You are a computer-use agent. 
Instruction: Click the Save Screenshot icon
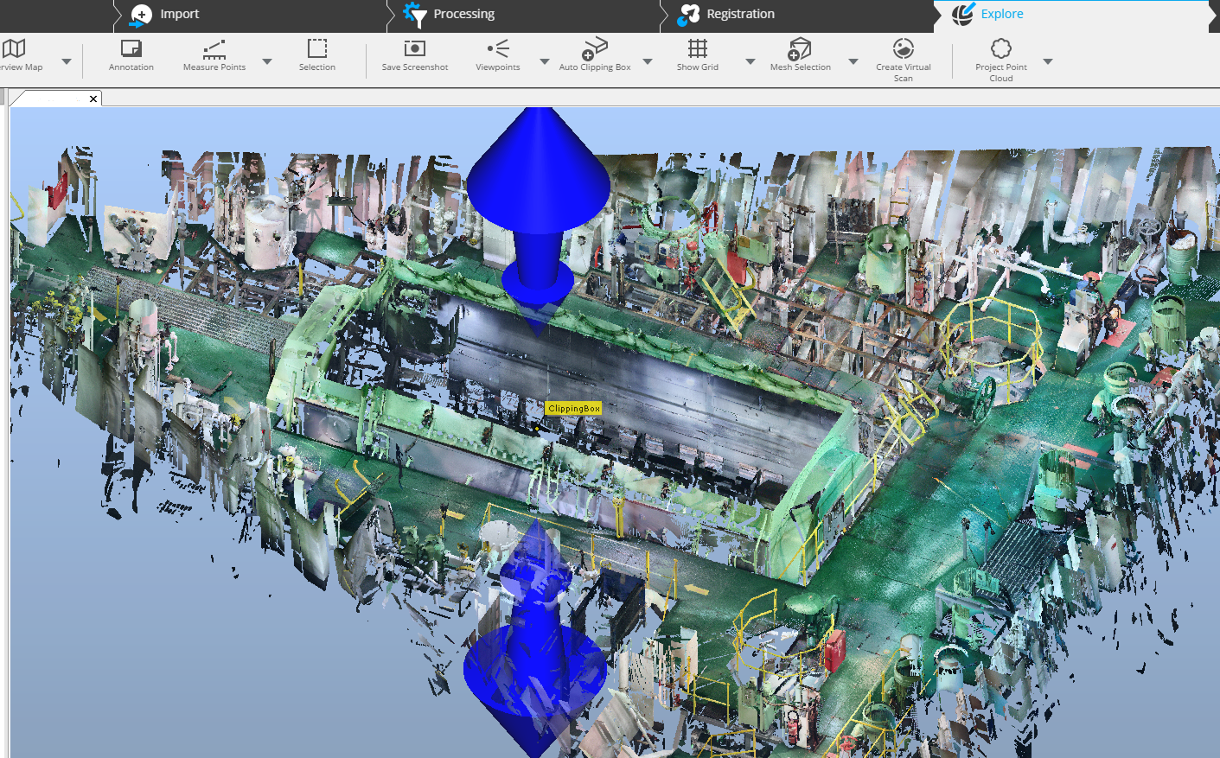coord(415,49)
